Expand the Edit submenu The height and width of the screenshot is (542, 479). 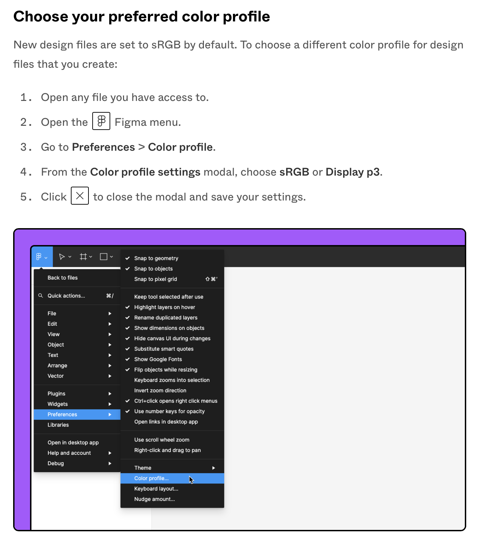click(x=77, y=324)
